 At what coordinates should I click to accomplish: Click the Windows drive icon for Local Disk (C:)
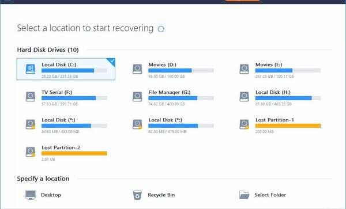coord(31,69)
